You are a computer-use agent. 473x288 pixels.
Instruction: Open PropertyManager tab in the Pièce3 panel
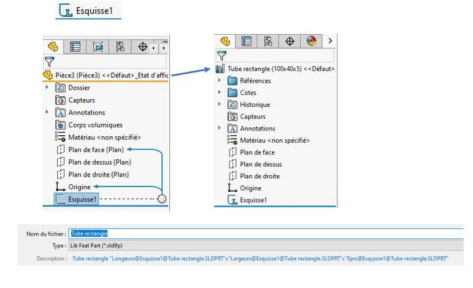tap(75, 47)
